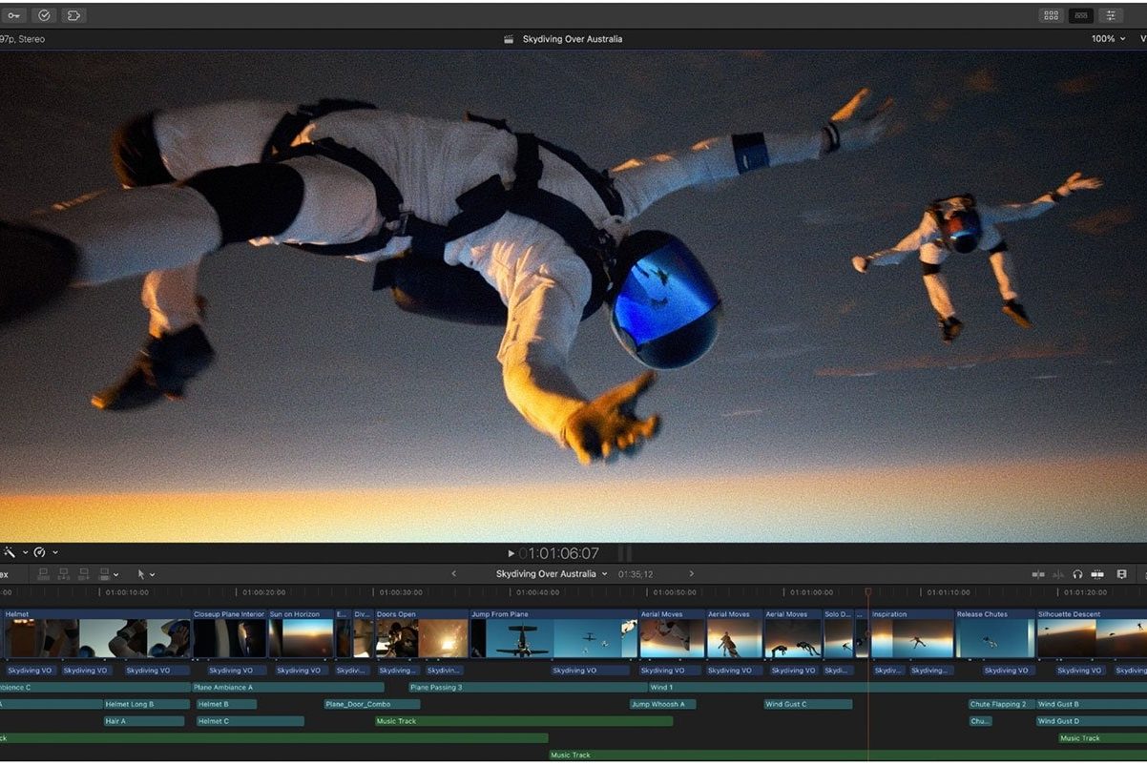Screen dimensions: 1147x765
Task: Toggle video skimming in timeline toolbar
Action: click(x=1038, y=574)
